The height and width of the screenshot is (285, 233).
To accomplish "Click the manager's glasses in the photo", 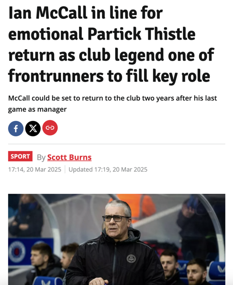I will pyautogui.click(x=116, y=218).
